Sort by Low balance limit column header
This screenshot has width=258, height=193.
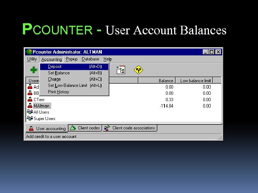[194, 80]
